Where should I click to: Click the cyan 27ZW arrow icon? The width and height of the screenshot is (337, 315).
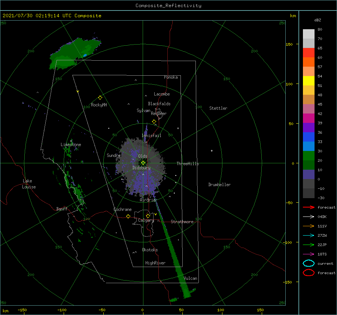pyautogui.click(x=309, y=236)
